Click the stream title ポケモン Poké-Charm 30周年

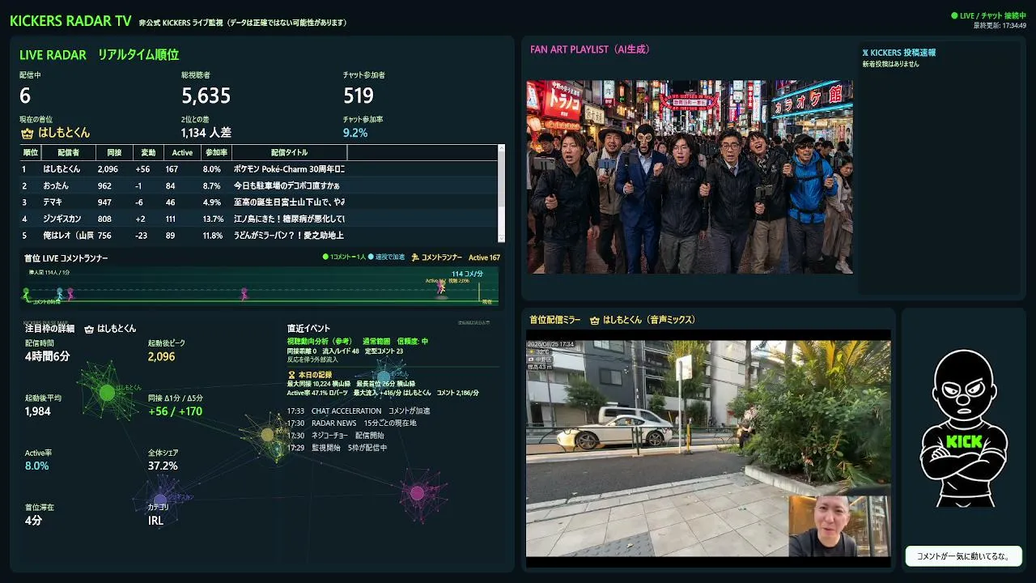289,169
